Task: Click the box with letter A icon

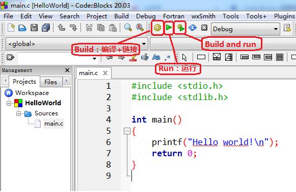Action: pos(229,57)
